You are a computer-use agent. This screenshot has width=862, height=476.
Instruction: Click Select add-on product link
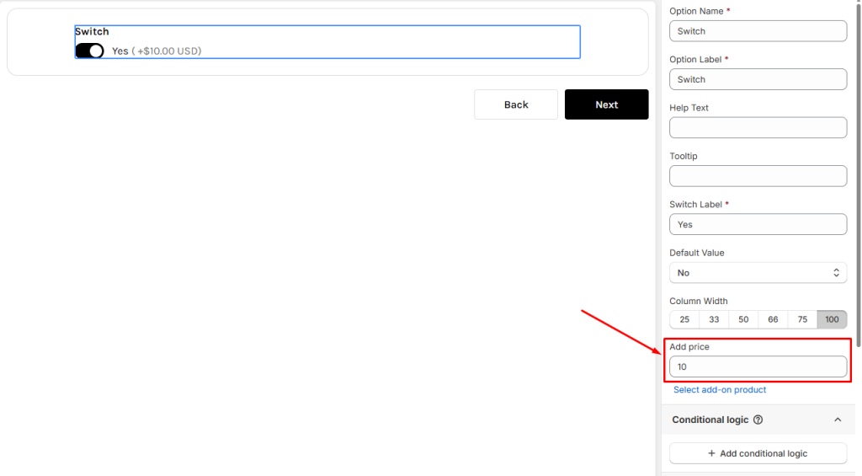(x=720, y=390)
